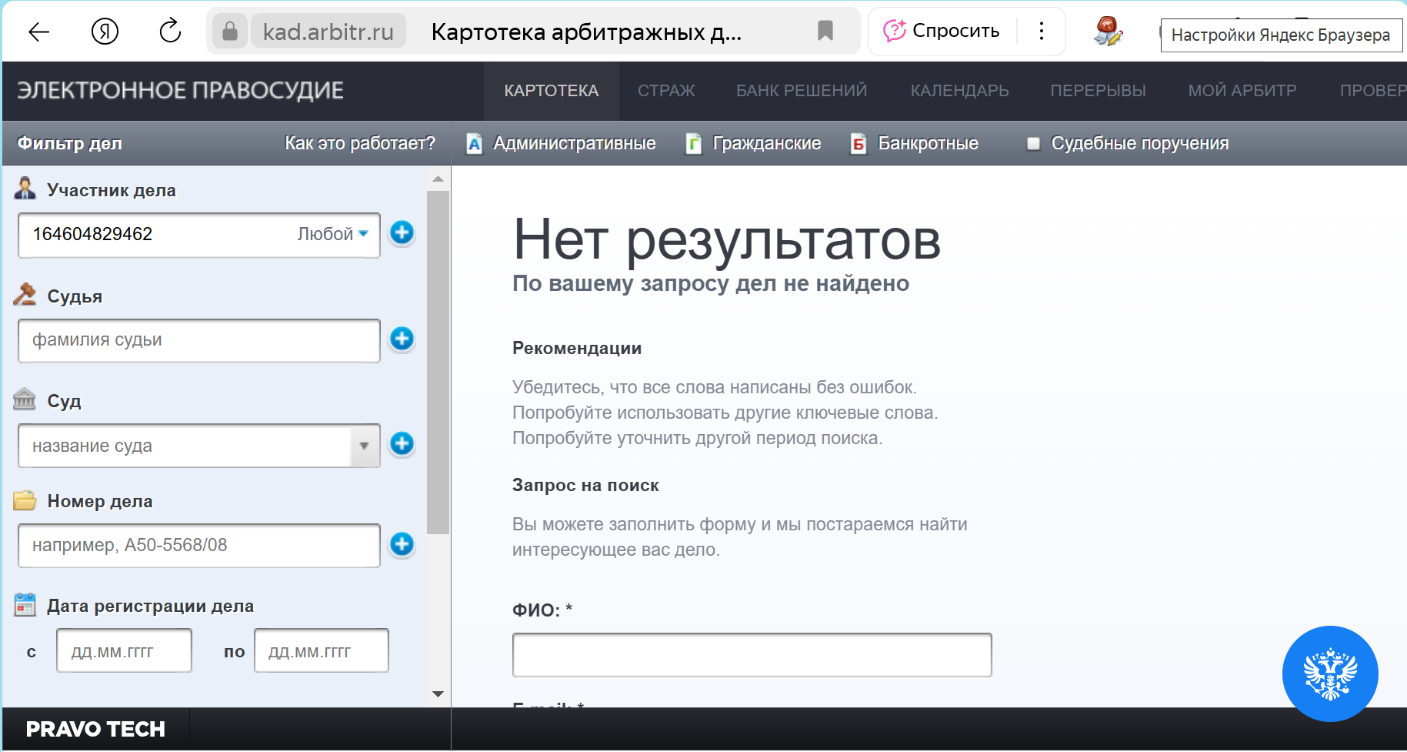Click the Как это работает? link
Image resolution: width=1407 pixels, height=752 pixels.
click(x=359, y=144)
